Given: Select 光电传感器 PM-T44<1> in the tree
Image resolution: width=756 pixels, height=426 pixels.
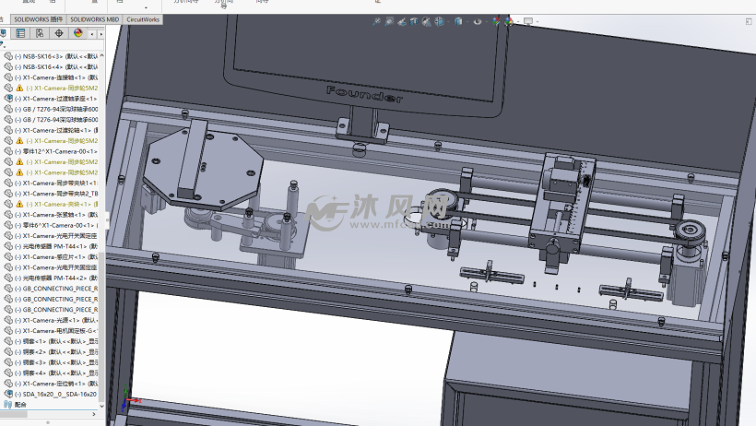Looking at the screenshot, I should (56, 246).
